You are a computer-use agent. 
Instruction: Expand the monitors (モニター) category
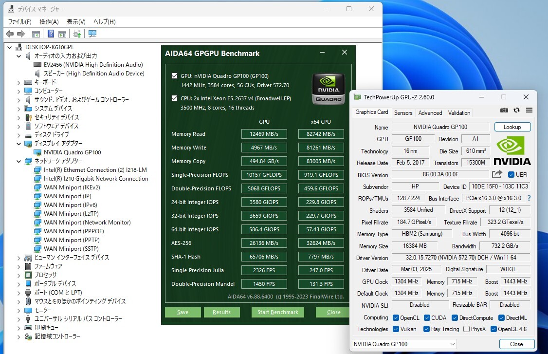(x=19, y=310)
